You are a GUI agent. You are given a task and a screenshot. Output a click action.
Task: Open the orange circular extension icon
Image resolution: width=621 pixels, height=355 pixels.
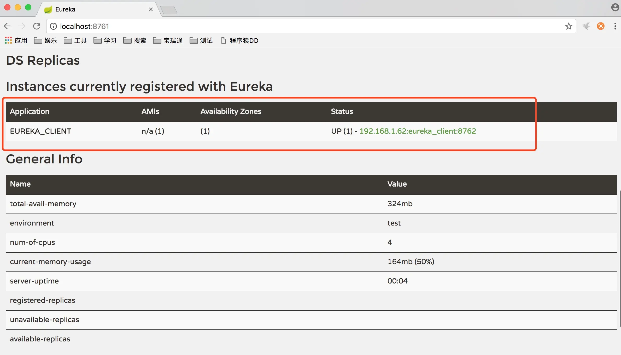click(x=601, y=26)
